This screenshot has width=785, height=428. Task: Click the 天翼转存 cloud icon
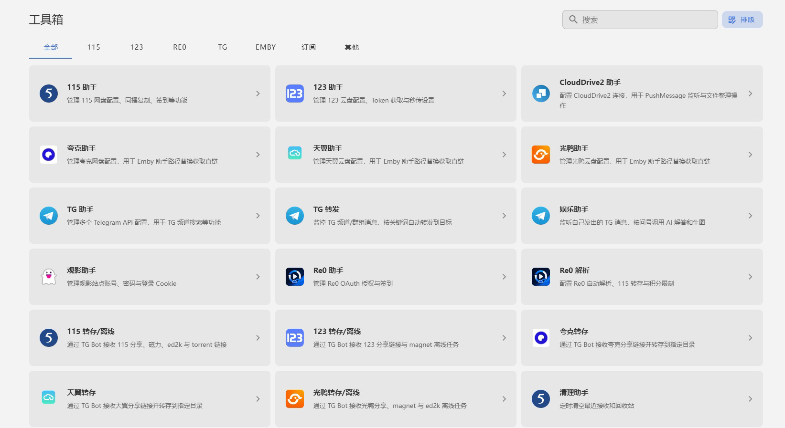pyautogui.click(x=49, y=397)
